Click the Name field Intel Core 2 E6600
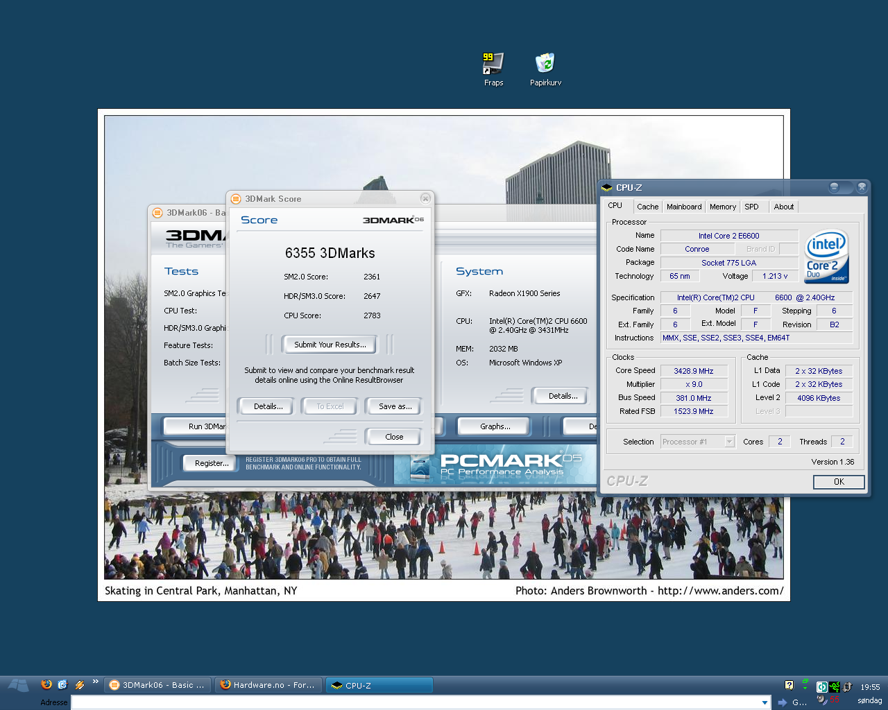Image resolution: width=888 pixels, height=710 pixels. point(729,236)
